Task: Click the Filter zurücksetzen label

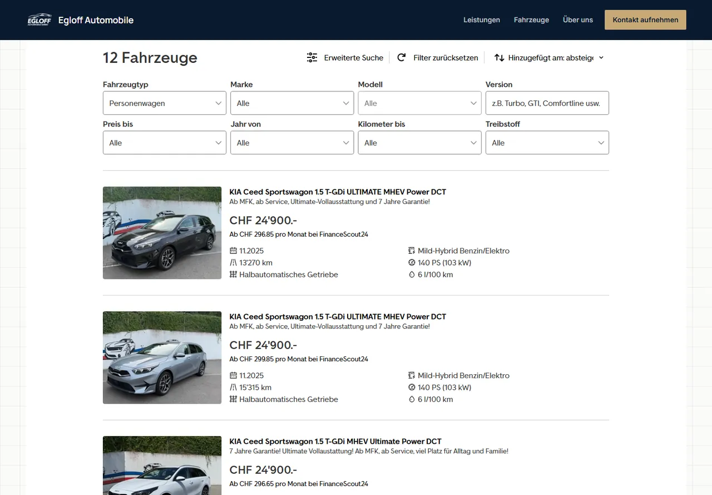Action: point(446,57)
